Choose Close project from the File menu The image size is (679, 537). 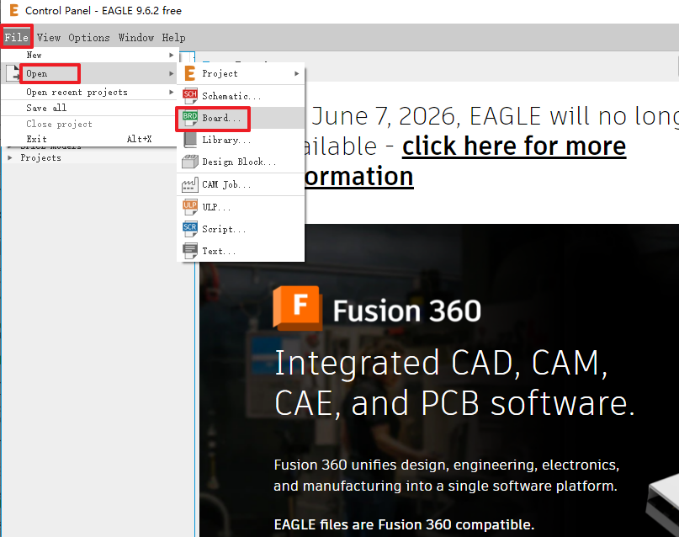[90, 124]
